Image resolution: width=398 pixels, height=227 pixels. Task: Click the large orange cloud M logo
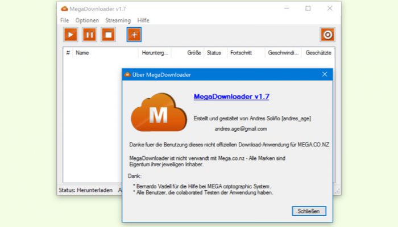point(159,112)
